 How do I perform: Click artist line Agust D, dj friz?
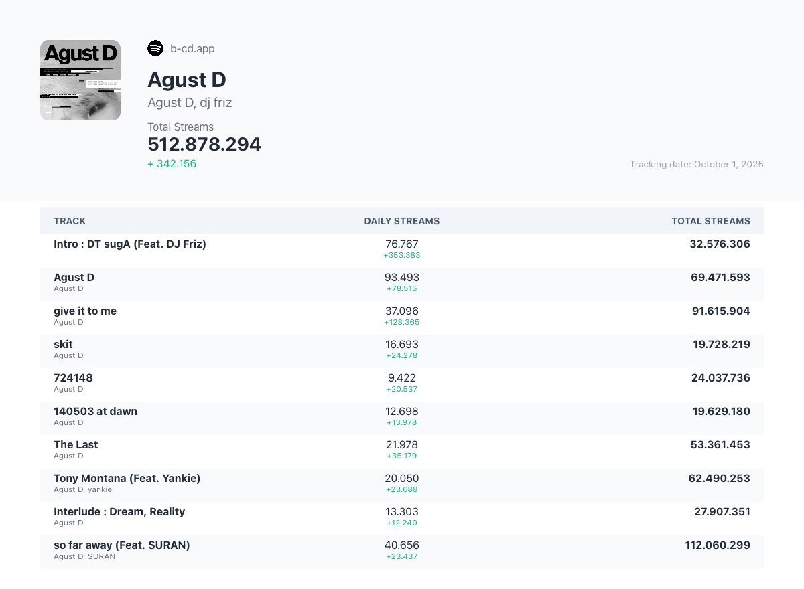pos(190,102)
